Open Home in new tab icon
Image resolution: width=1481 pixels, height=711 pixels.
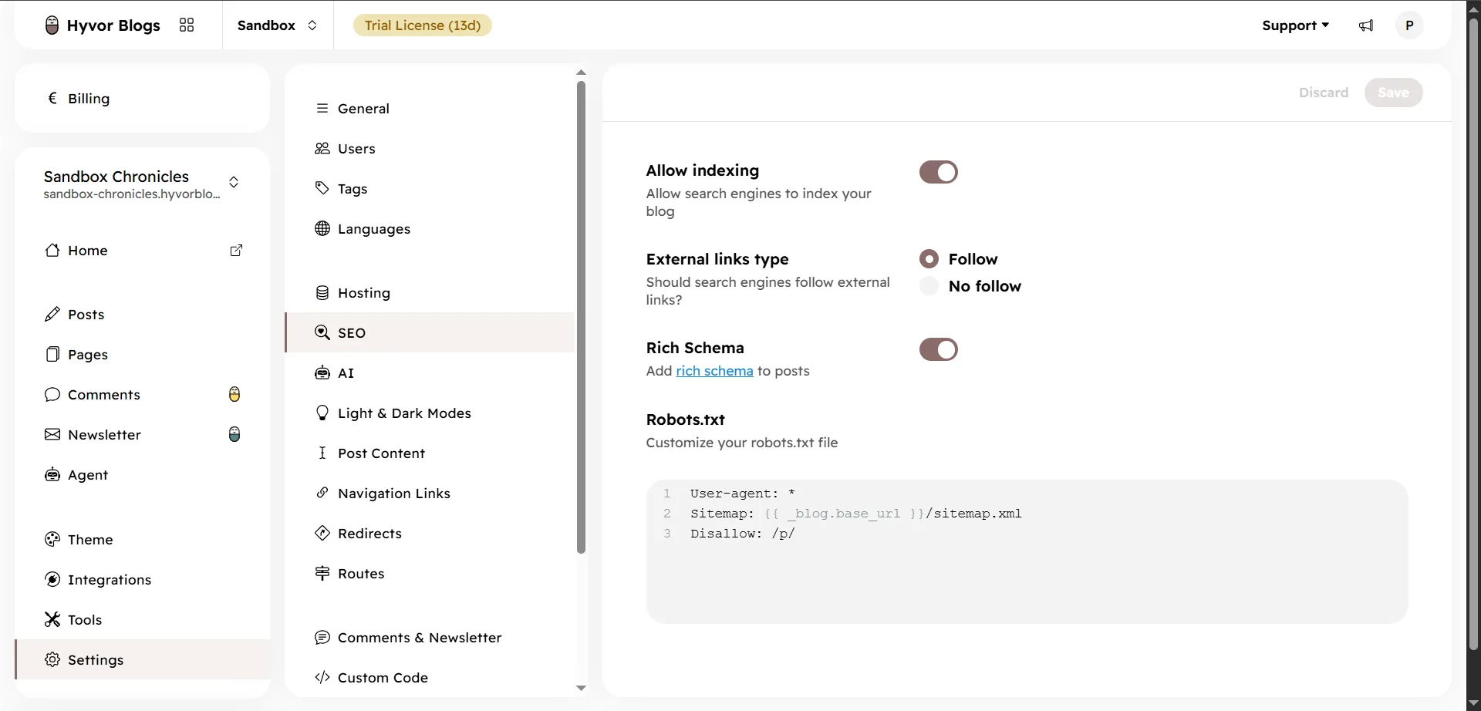pos(237,251)
